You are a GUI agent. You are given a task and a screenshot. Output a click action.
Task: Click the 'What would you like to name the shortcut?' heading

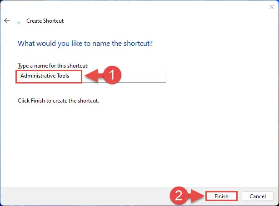click(85, 44)
